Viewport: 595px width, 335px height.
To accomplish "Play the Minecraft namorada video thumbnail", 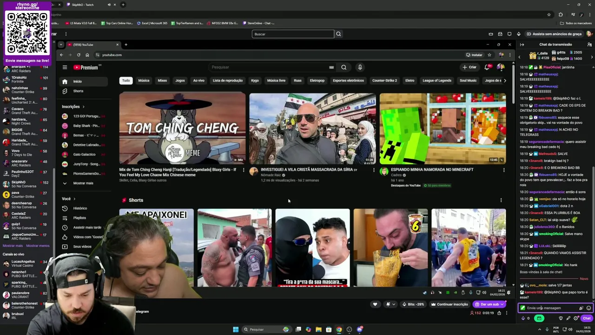I will click(443, 128).
